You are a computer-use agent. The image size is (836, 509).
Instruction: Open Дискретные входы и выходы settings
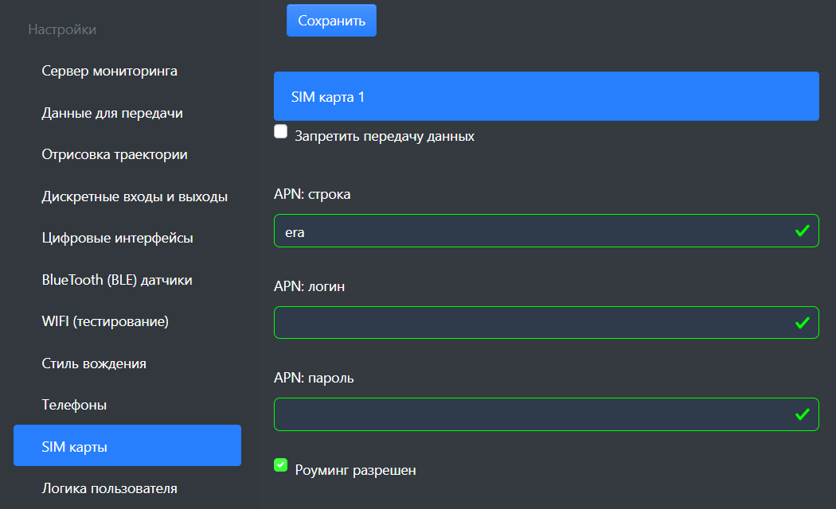[x=135, y=196]
